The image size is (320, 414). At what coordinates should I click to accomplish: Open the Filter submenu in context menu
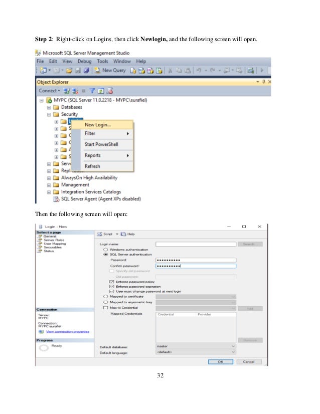point(102,134)
